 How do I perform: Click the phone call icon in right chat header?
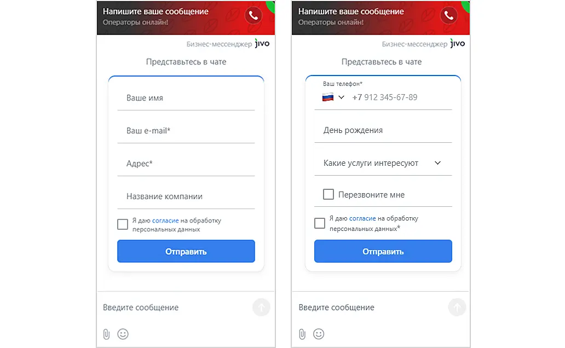click(x=448, y=15)
